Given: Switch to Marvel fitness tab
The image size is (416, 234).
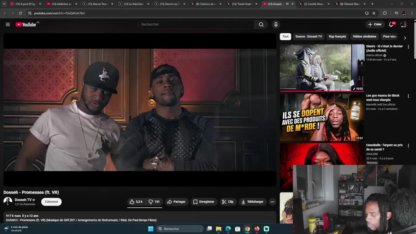Looking at the screenshot, I should pos(97,4).
